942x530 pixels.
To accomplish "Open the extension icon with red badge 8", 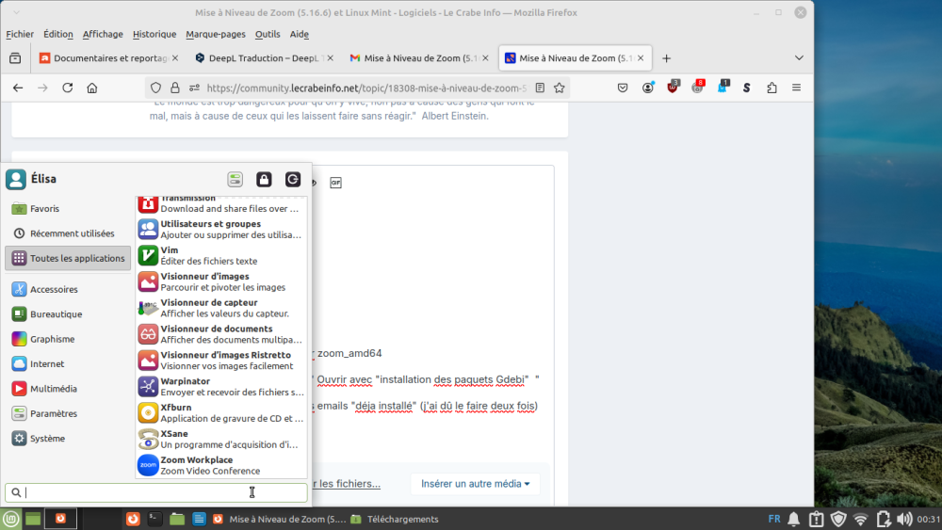I will tap(697, 88).
